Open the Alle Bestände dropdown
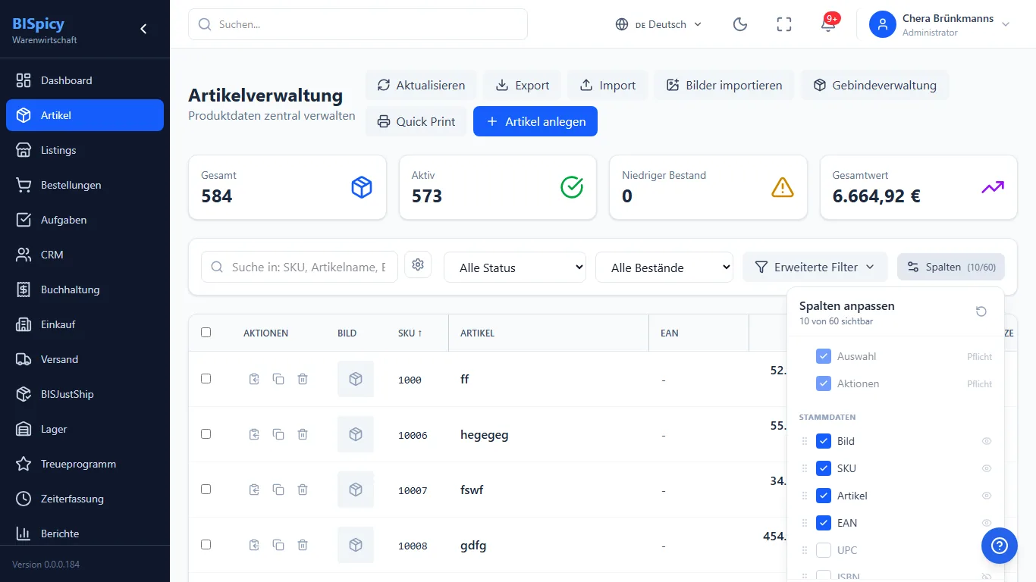The width and height of the screenshot is (1036, 582). [x=664, y=267]
